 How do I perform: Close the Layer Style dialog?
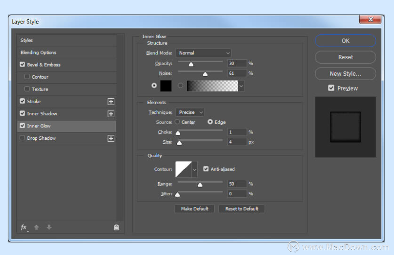coord(370,19)
